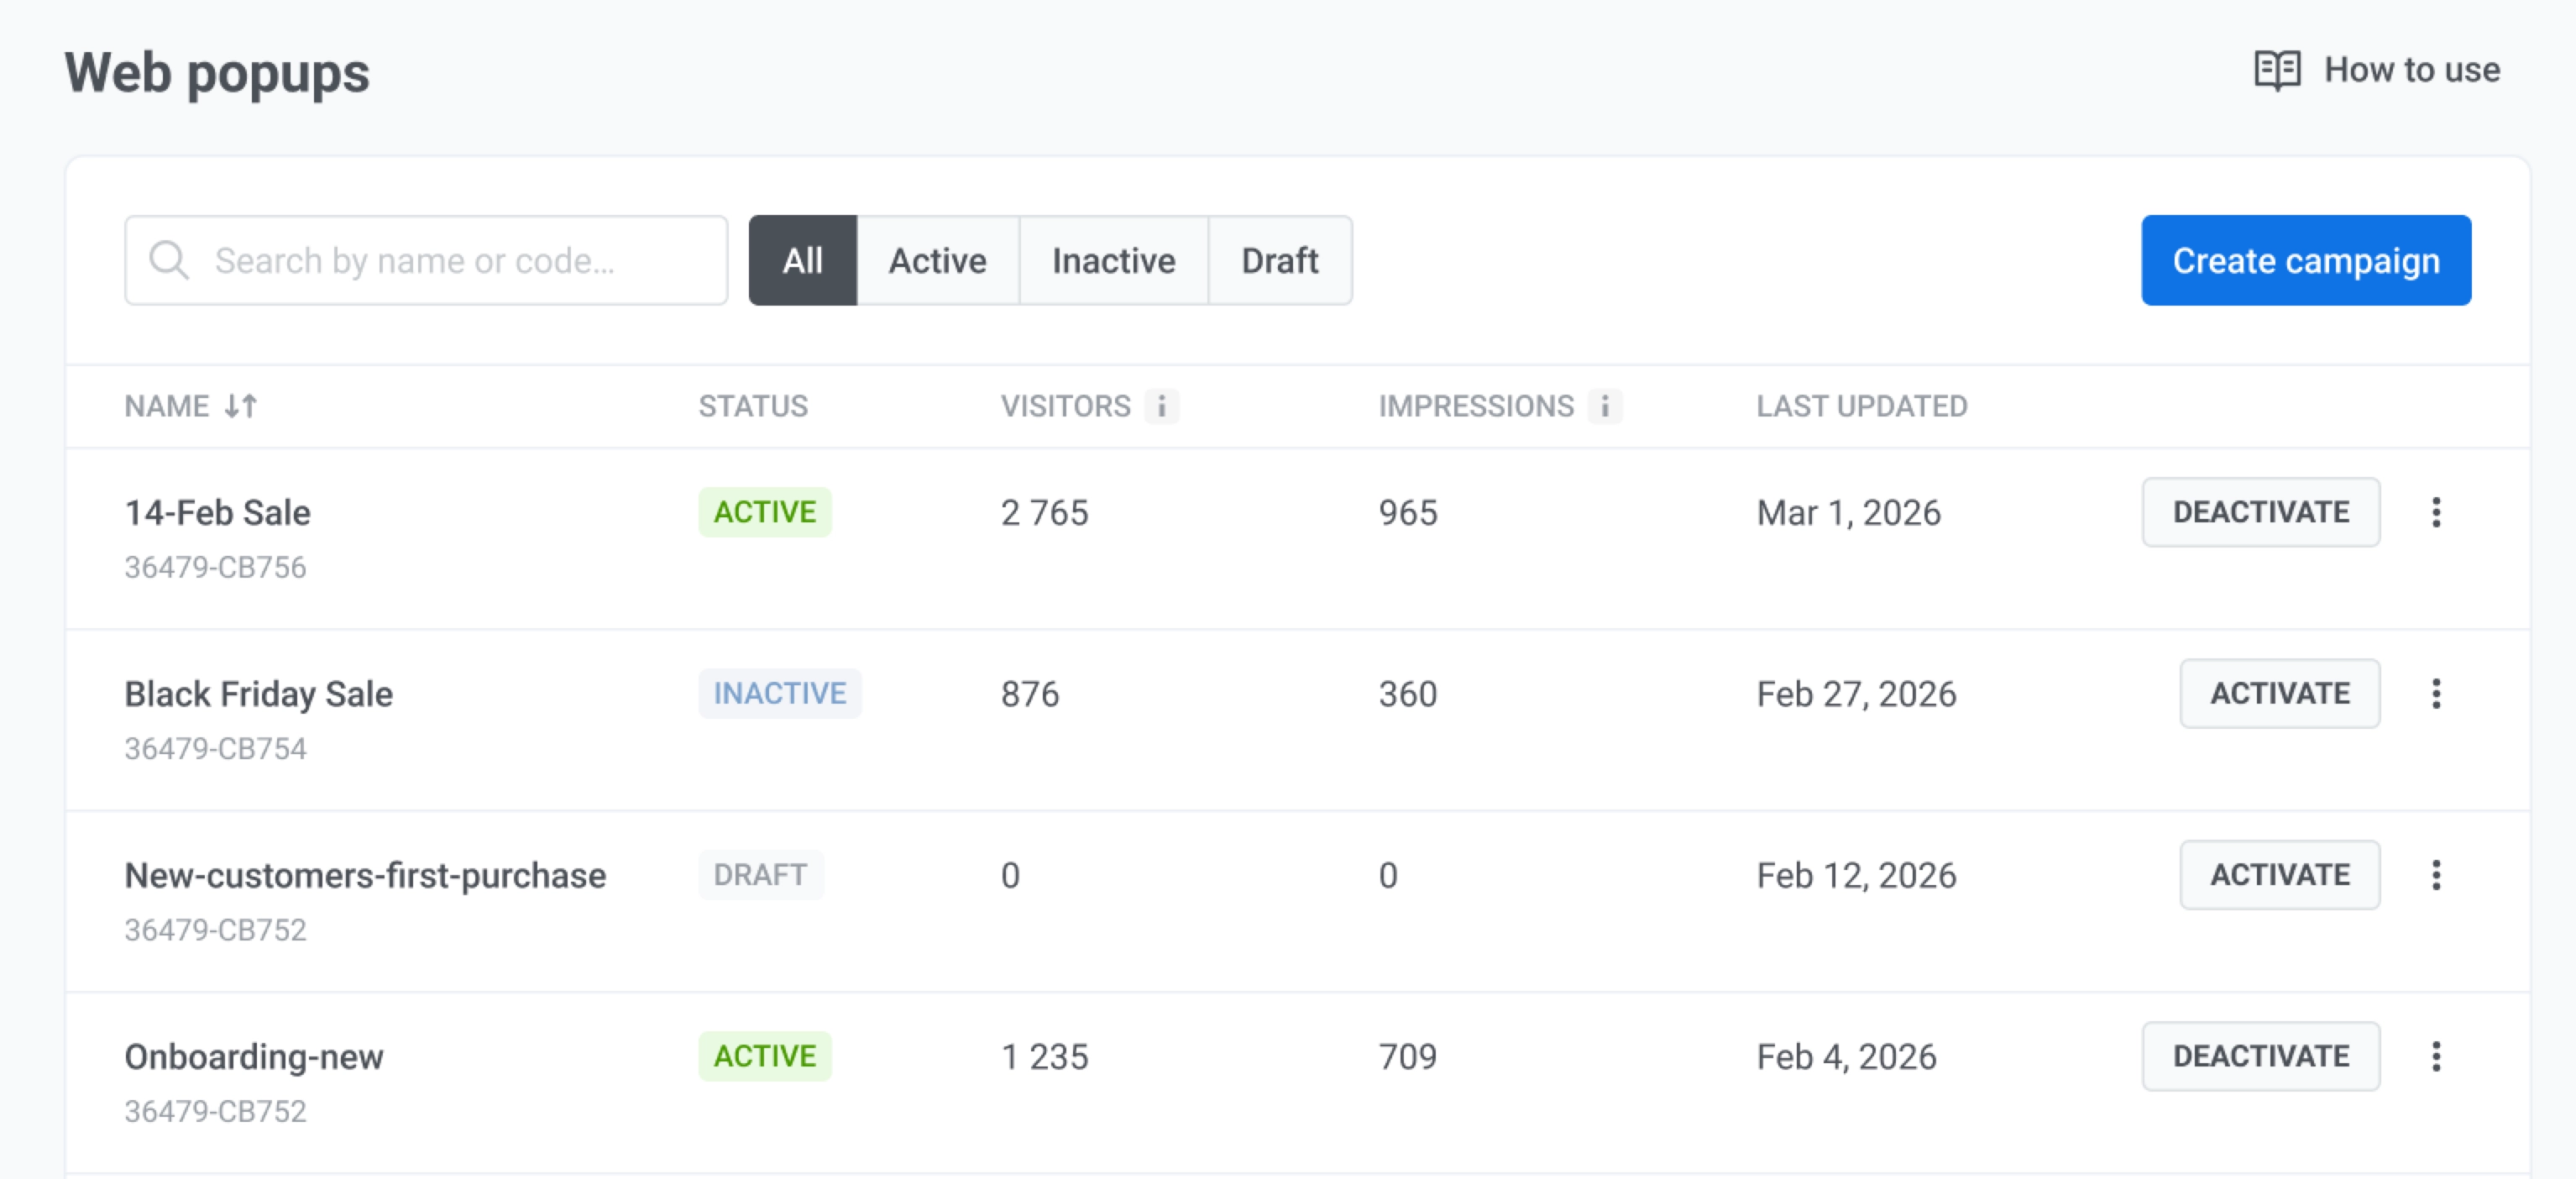Click the visitors value 876
This screenshot has height=1179, width=2576.
click(1029, 693)
